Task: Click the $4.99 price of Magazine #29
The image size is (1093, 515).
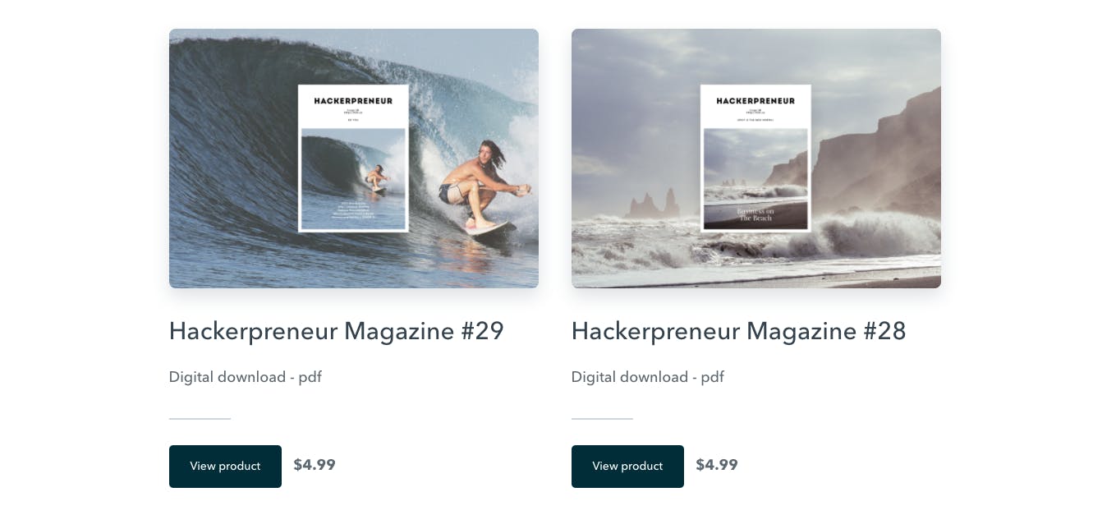Action: 315,465
